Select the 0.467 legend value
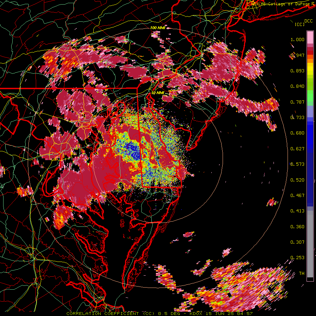This screenshot has height=316, width=316. [297, 196]
